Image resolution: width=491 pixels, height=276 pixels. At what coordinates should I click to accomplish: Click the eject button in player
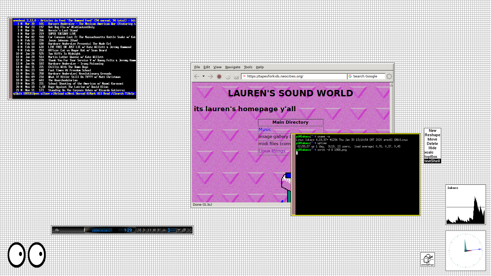coord(164,230)
